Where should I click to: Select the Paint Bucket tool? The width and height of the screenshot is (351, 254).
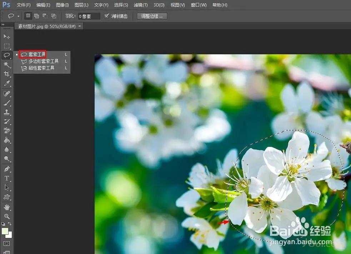[7, 140]
